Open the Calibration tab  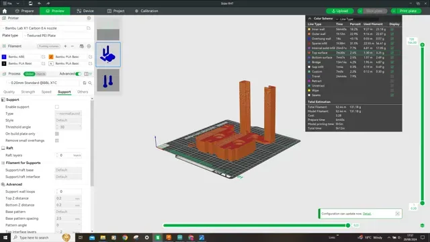tap(146, 11)
